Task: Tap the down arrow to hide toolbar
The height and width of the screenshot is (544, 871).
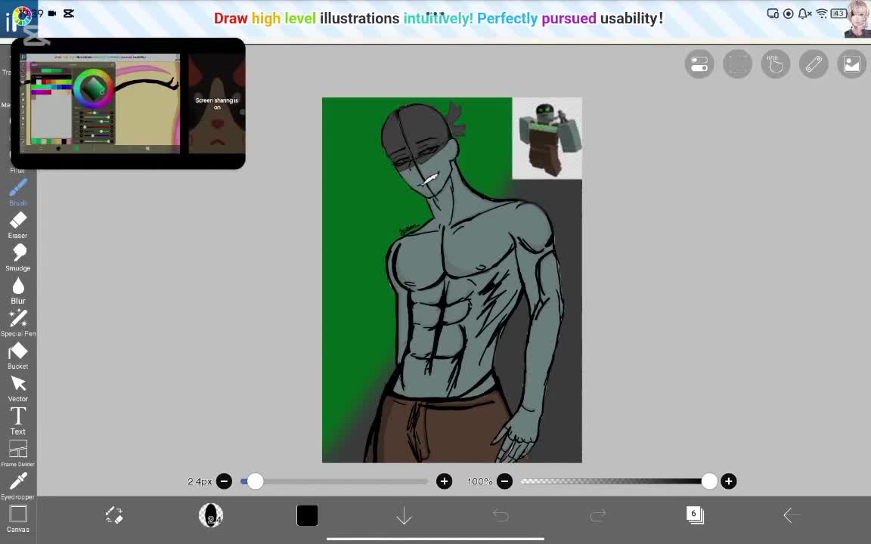Action: coord(404,515)
